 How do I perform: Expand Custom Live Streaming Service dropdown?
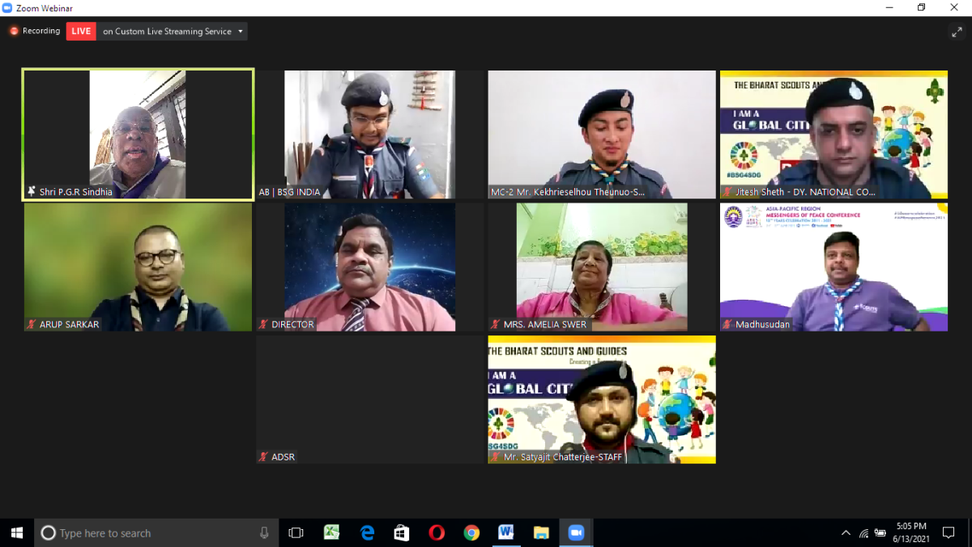(x=173, y=32)
